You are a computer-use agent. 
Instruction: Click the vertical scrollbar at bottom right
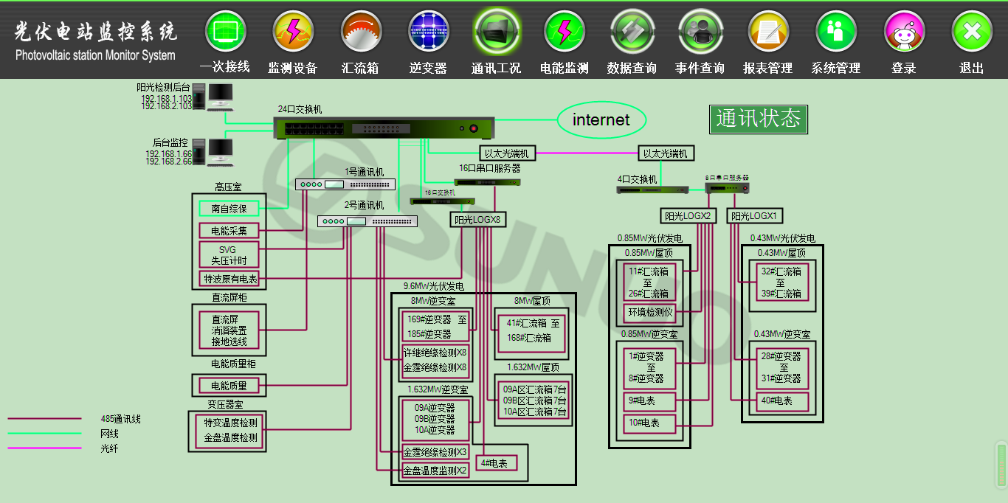point(1001,465)
